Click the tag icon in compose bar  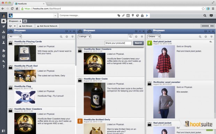pos(119,16)
